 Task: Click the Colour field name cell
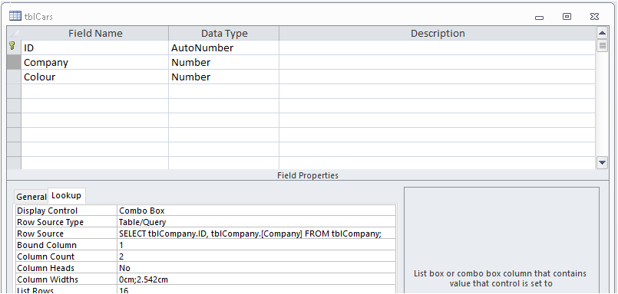coord(95,77)
